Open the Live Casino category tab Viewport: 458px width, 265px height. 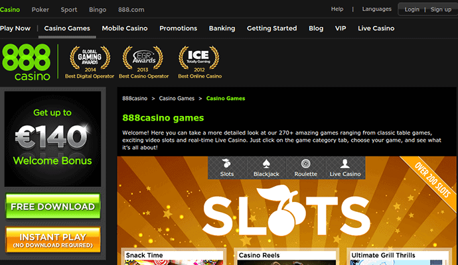pos(345,168)
